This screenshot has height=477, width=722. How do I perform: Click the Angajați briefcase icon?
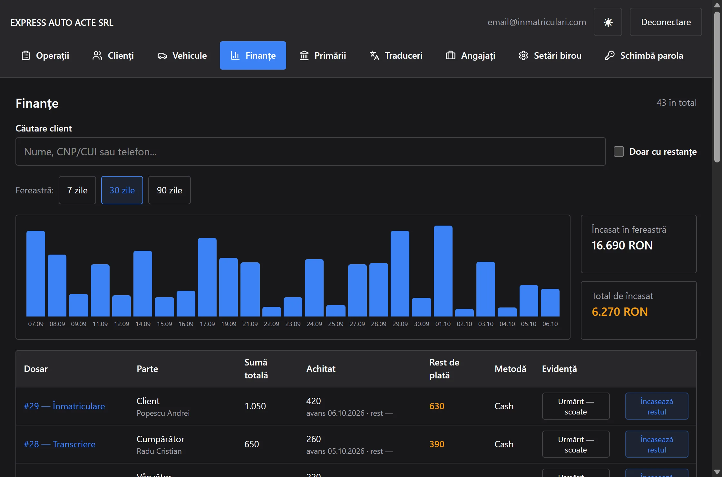(450, 55)
